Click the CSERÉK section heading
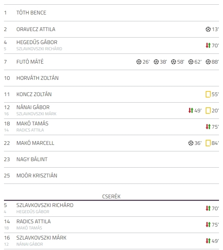 tap(111, 197)
